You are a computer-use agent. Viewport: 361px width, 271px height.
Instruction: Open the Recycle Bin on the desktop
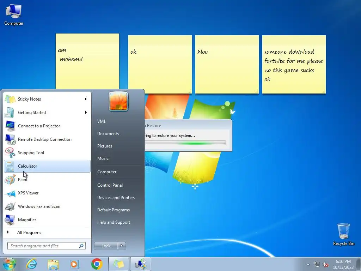[343, 234]
